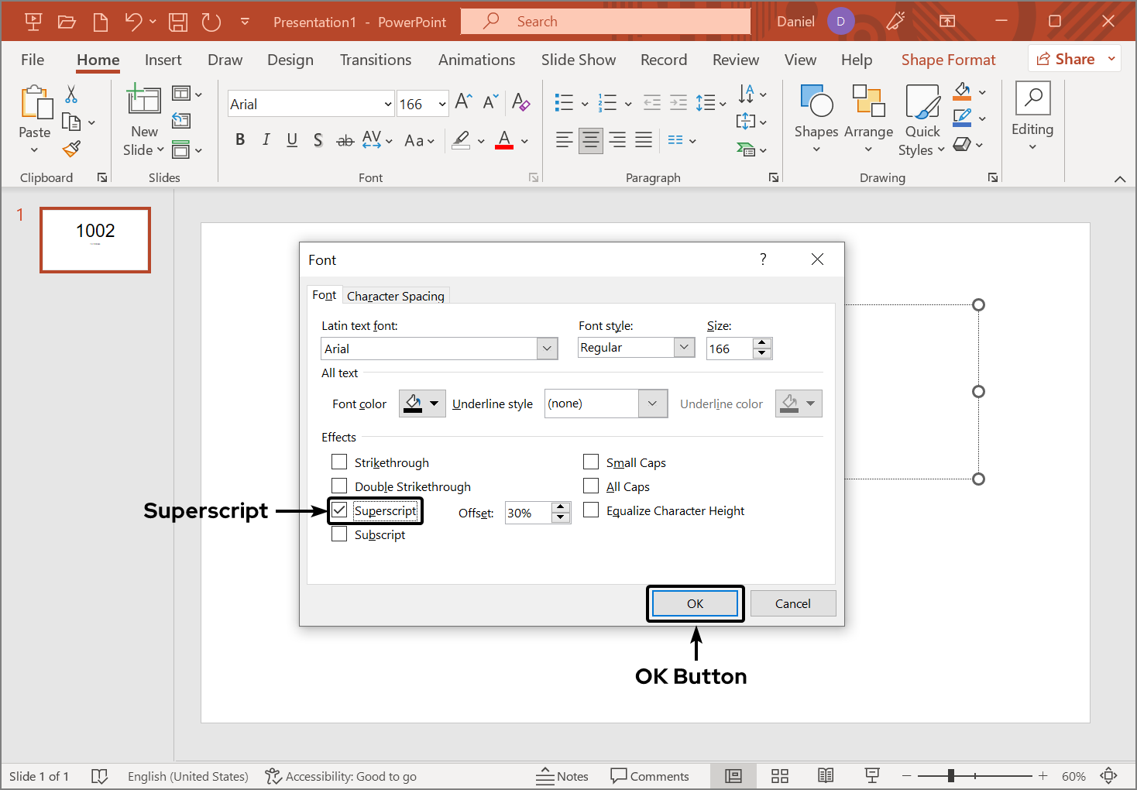Select the Strikethrough icon in the ribbon
Screen dimensions: 1137x790
click(x=345, y=140)
